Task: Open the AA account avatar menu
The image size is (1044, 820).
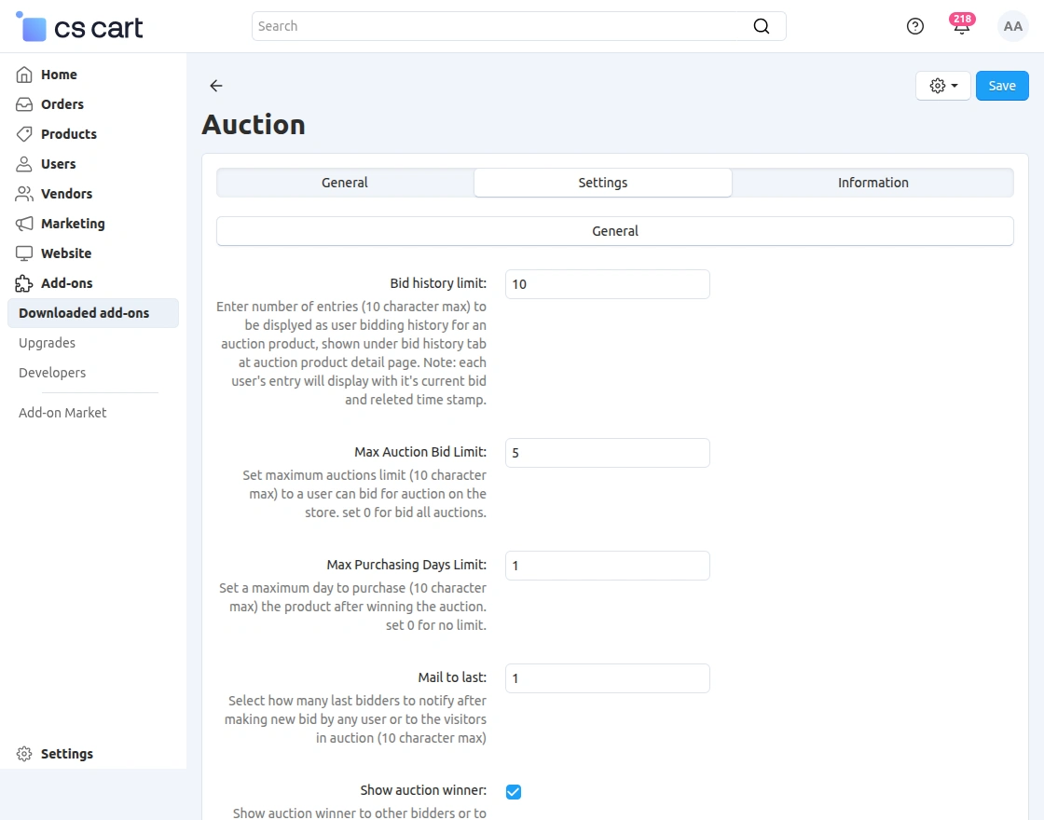Action: (1013, 26)
